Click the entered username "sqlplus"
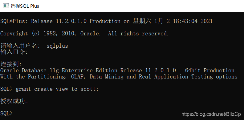 click(x=57, y=46)
